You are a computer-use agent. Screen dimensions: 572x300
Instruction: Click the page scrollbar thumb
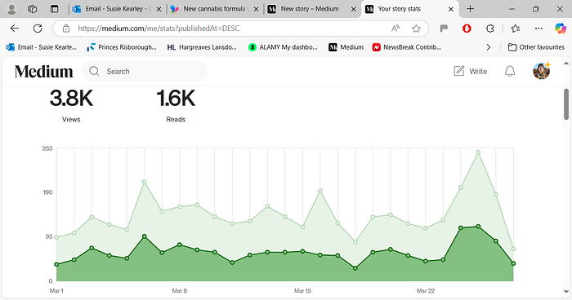[566, 104]
